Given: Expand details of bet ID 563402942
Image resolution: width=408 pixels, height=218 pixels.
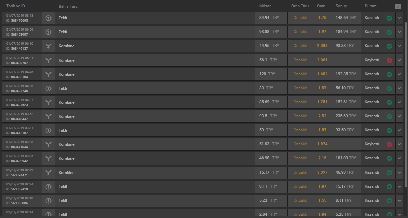Looking at the screenshot, I should click(x=399, y=158).
